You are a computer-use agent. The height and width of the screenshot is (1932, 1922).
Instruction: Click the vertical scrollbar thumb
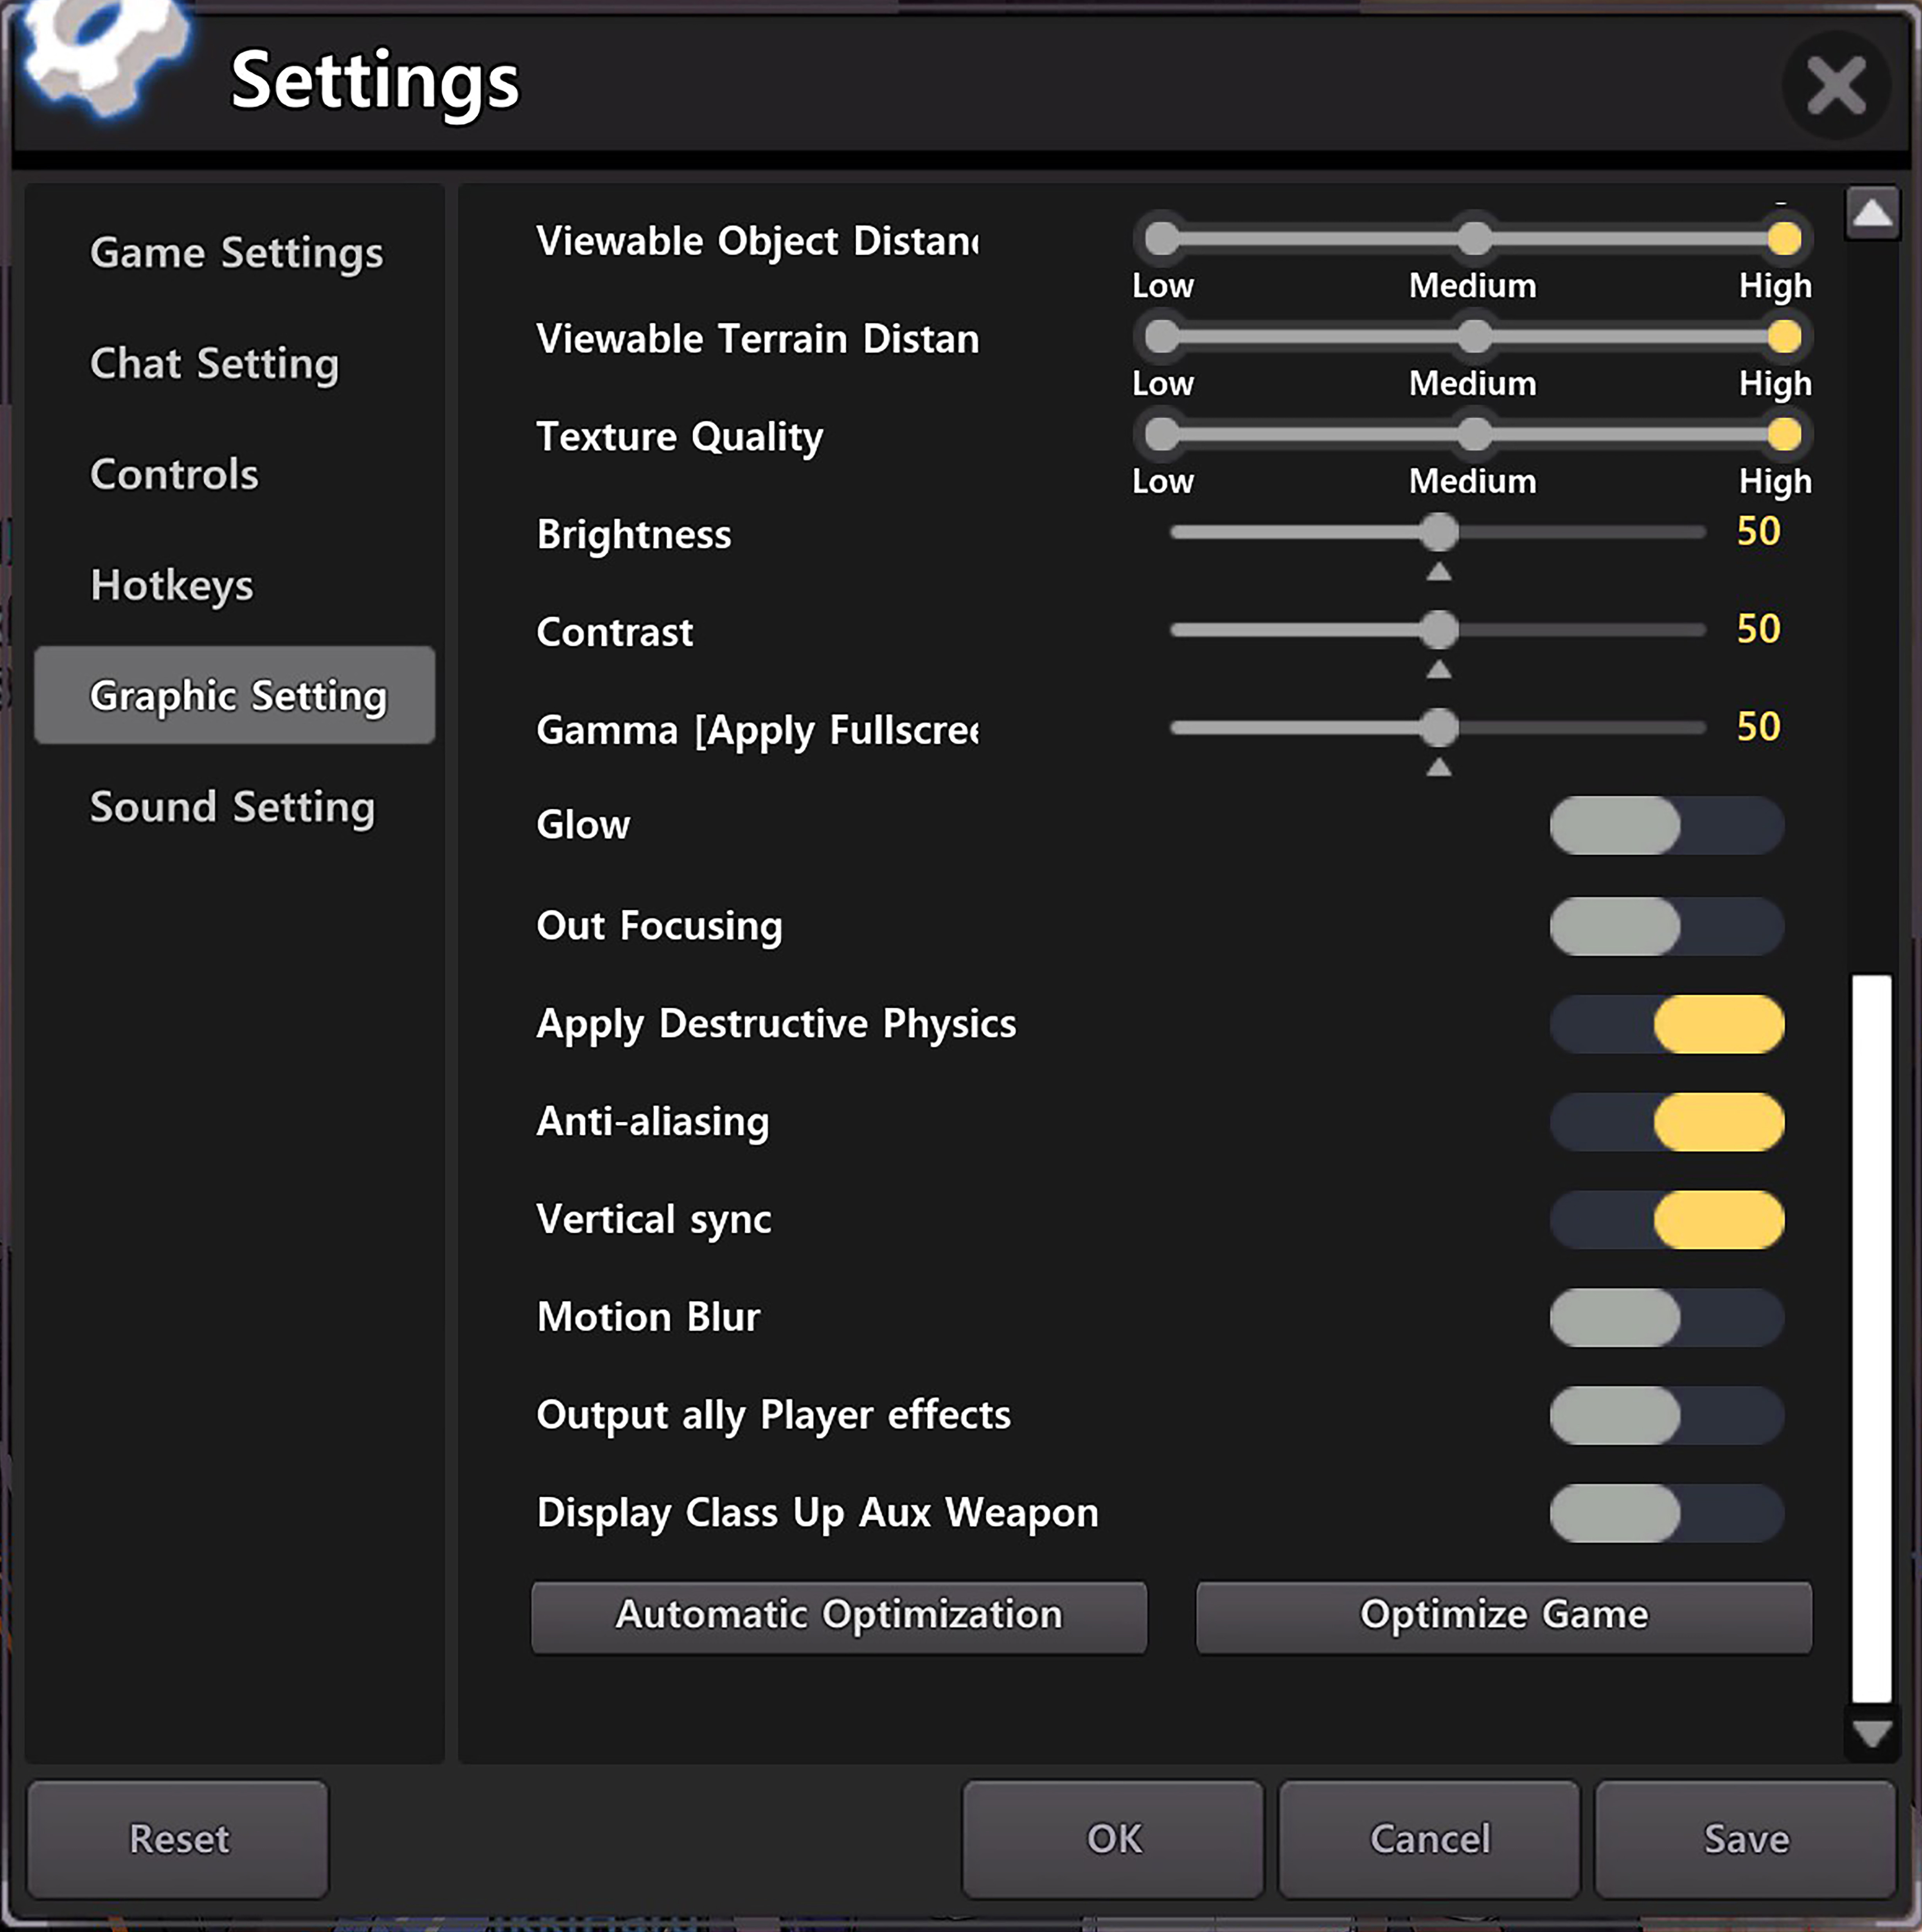coord(1871,1338)
